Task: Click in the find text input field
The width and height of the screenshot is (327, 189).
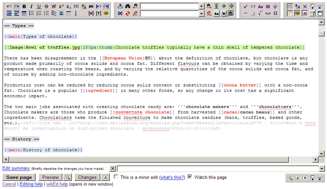Action: click(169, 6)
